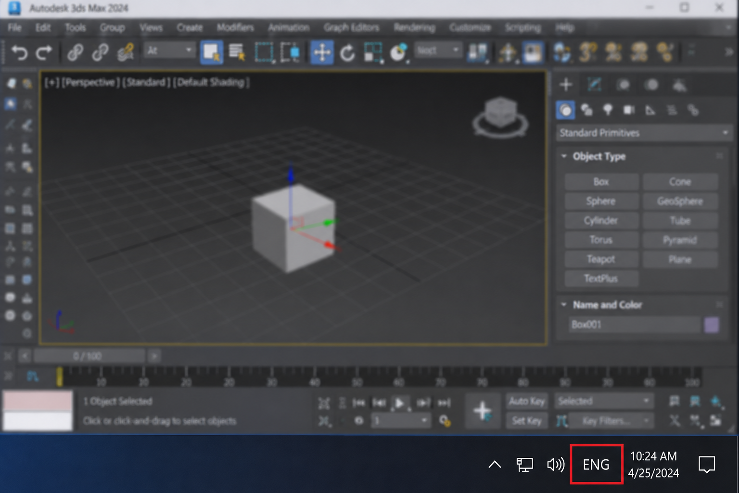Viewport: 739px width, 493px height.
Task: Select the Geometry category icon
Action: [566, 110]
